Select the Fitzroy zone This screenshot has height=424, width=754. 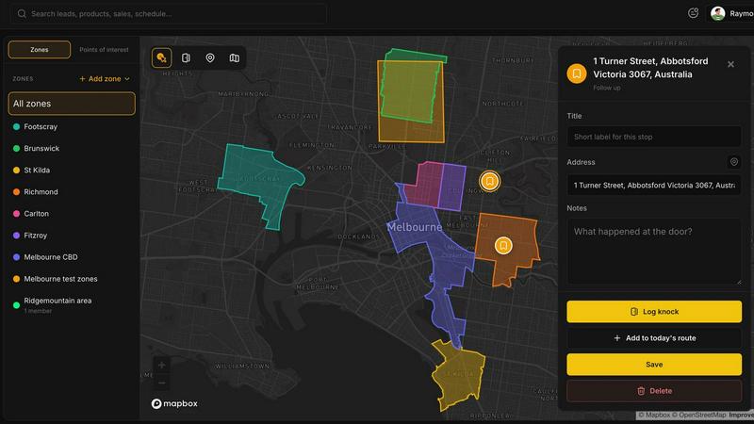72,236
